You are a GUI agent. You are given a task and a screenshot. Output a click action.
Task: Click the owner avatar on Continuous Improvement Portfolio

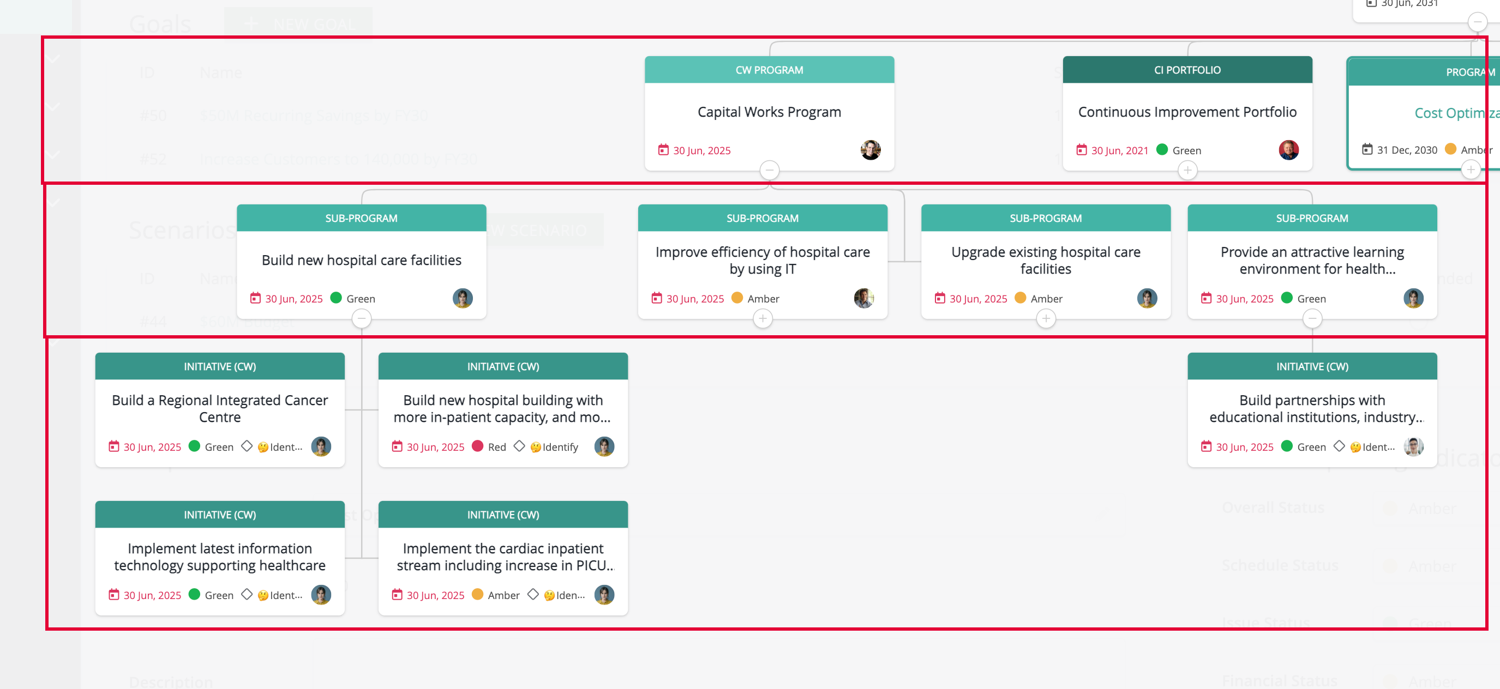click(x=1288, y=150)
